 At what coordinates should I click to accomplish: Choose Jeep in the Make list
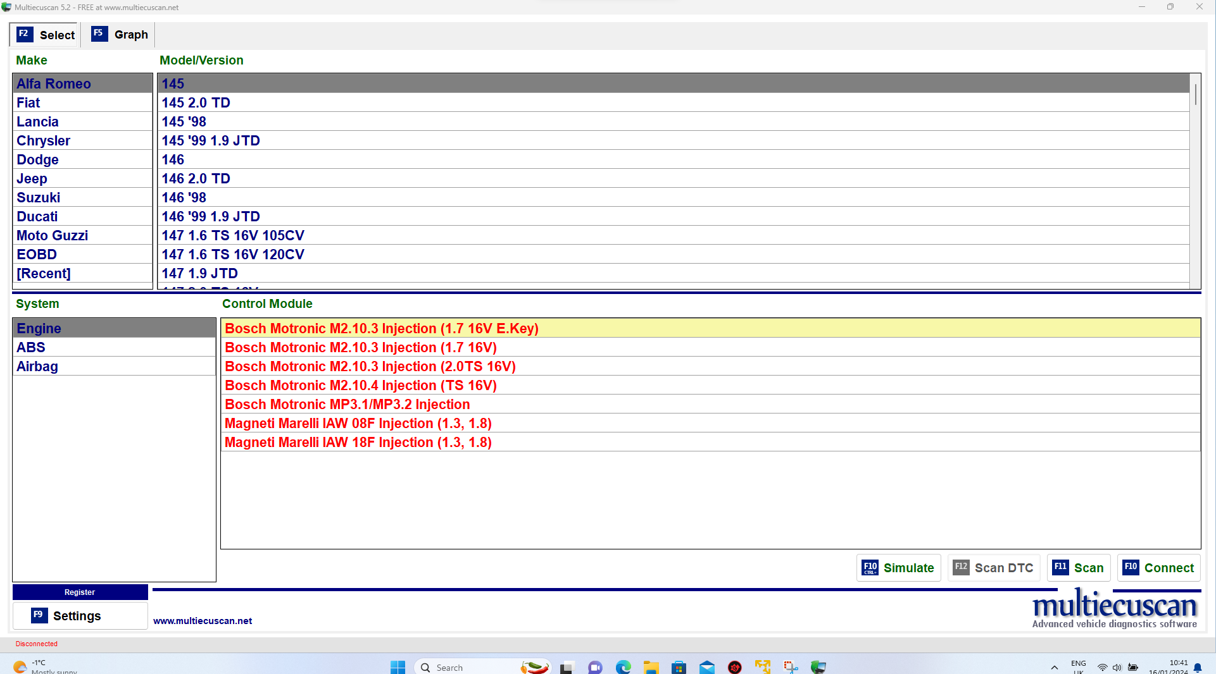[82, 178]
